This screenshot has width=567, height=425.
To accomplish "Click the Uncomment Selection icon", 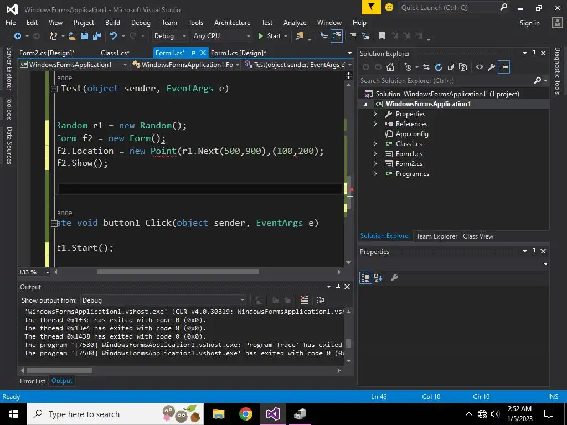I will coord(365,36).
